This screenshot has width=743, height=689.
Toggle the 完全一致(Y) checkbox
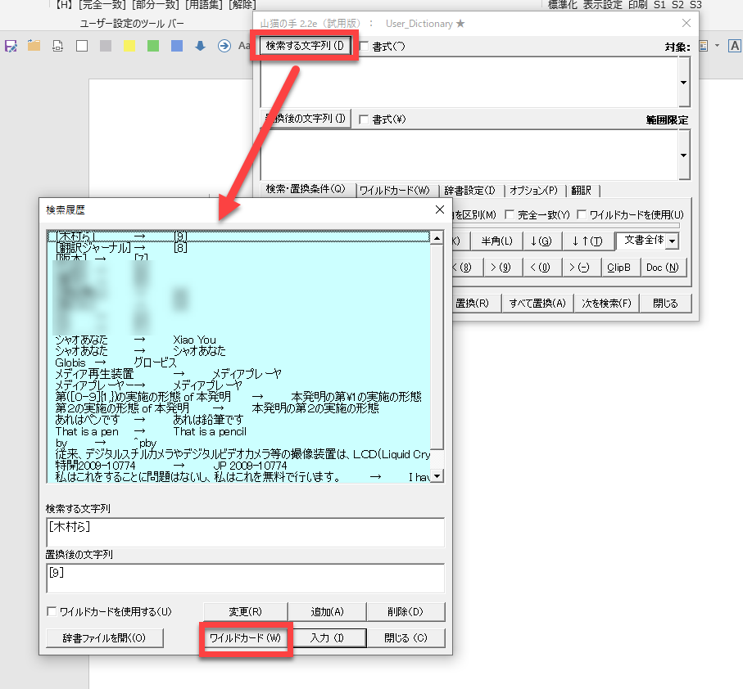(510, 215)
